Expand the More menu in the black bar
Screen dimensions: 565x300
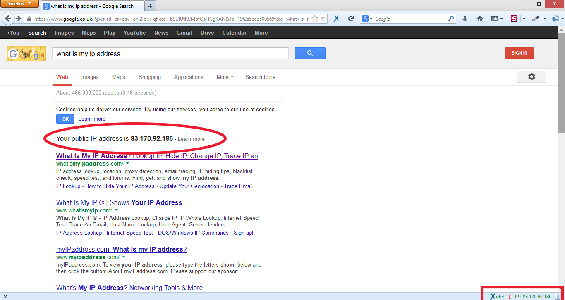tap(263, 33)
